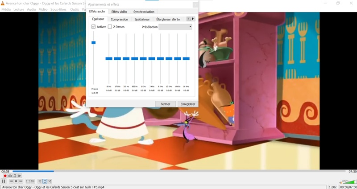The image size is (357, 189).
Task: Stop playback with the stop button
Action: click(x=16, y=181)
